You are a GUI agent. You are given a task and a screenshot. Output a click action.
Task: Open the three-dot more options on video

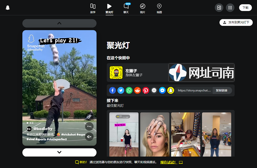[89, 126]
